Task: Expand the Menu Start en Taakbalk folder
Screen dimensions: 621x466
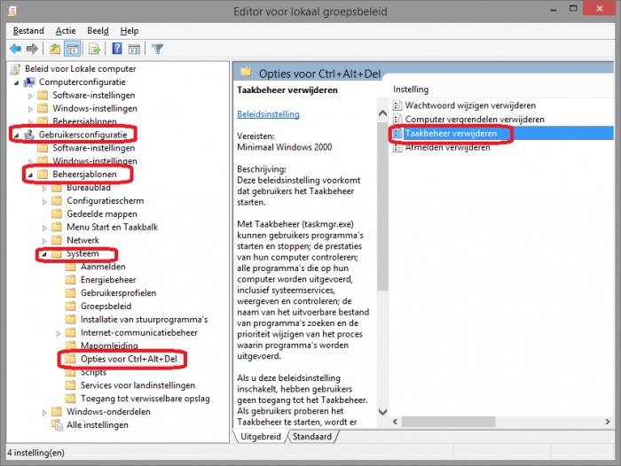Action: coord(44,228)
